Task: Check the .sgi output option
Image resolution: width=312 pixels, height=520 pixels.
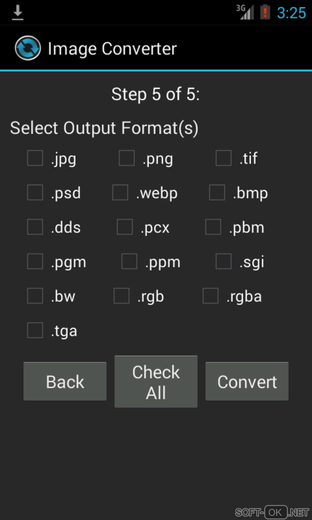Action: 223,262
